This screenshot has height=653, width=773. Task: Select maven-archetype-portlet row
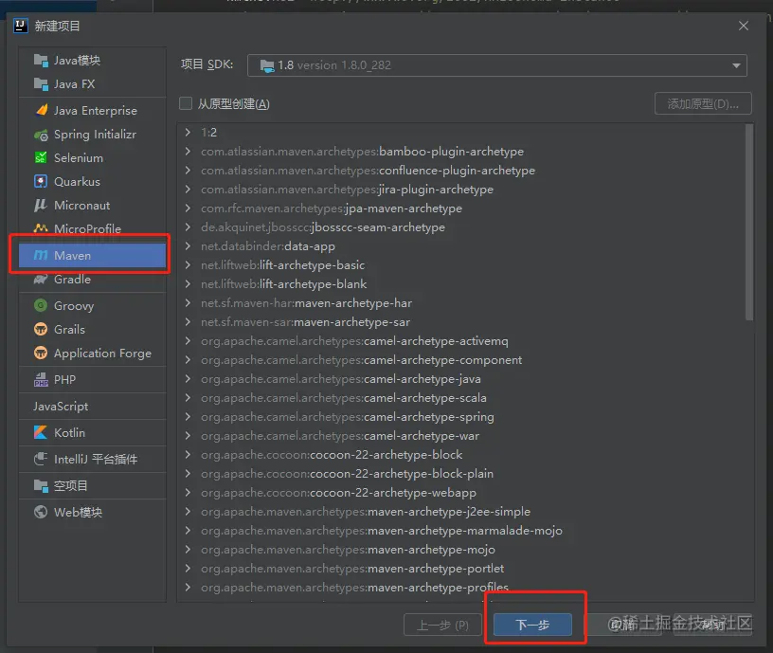click(461, 568)
